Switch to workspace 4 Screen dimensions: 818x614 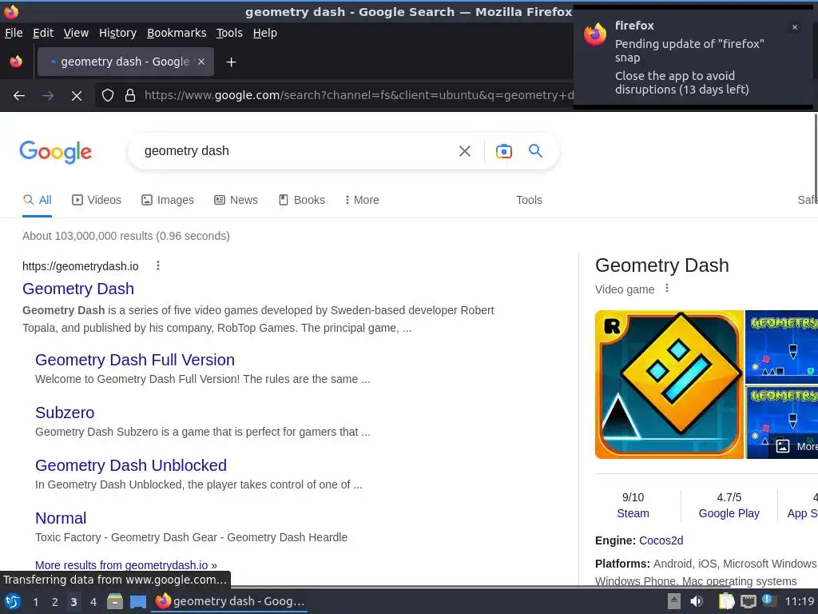click(x=93, y=602)
